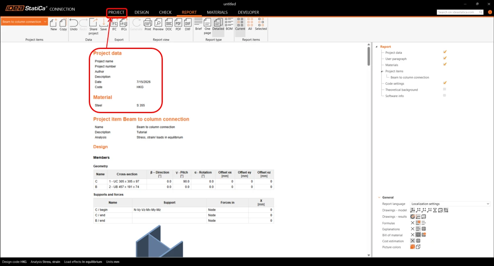Save the project
This screenshot has width=494, height=266.
(103, 24)
